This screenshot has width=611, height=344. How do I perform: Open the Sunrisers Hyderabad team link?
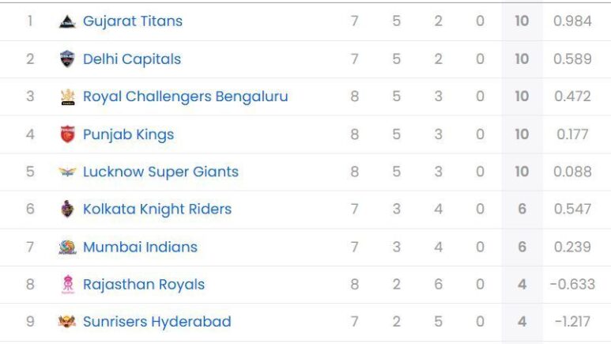[157, 322]
